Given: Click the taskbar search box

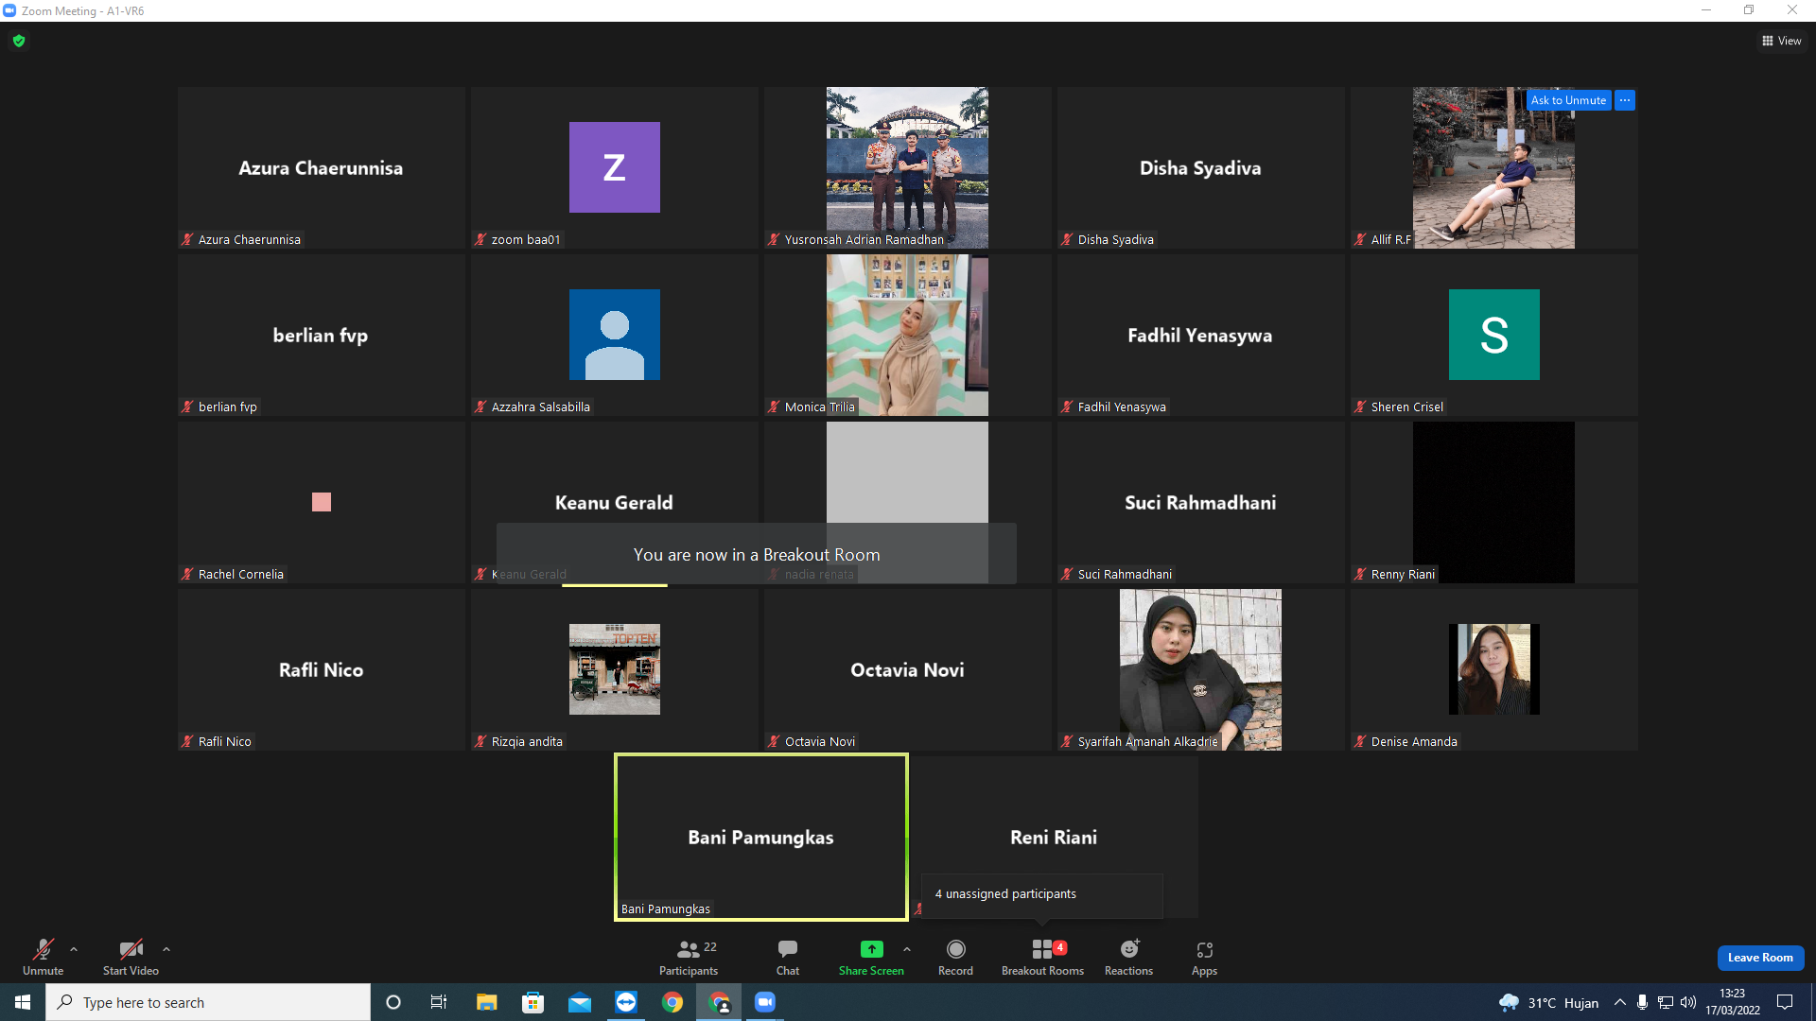Looking at the screenshot, I should pos(208,1002).
